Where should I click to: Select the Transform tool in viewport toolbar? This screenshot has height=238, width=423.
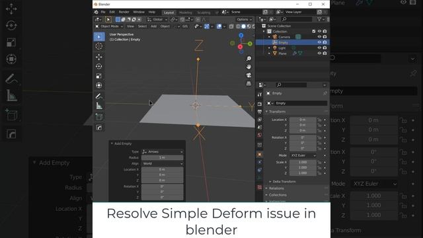point(99,85)
